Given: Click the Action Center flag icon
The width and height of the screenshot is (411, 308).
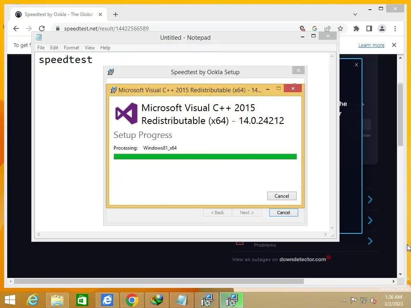Looking at the screenshot, I should pos(354,300).
